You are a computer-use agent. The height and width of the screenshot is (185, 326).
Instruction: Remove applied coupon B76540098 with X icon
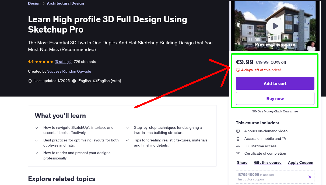310,177
